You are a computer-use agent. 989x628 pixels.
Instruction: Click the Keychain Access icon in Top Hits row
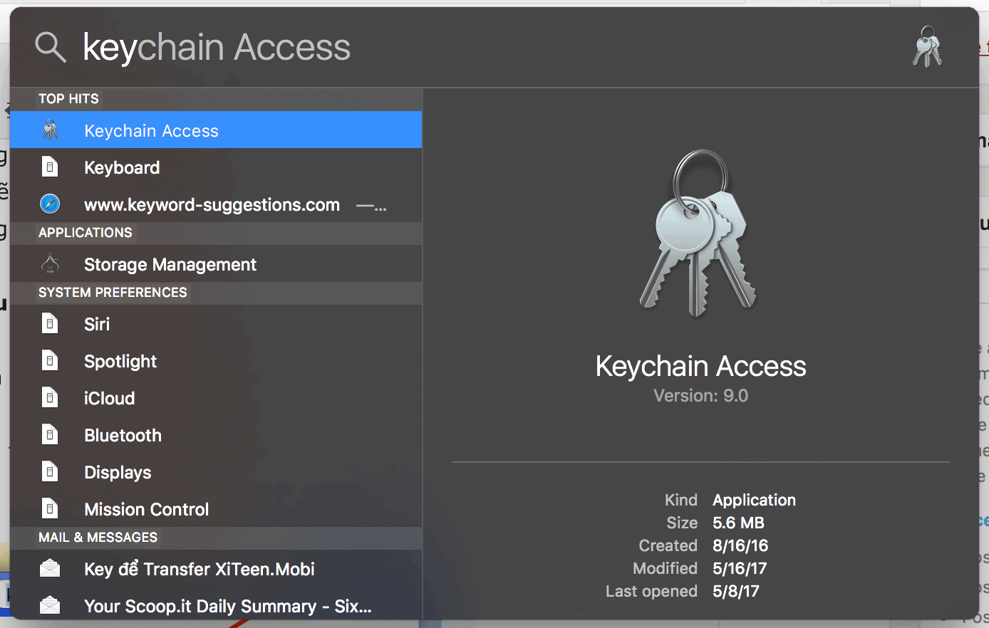pos(50,130)
